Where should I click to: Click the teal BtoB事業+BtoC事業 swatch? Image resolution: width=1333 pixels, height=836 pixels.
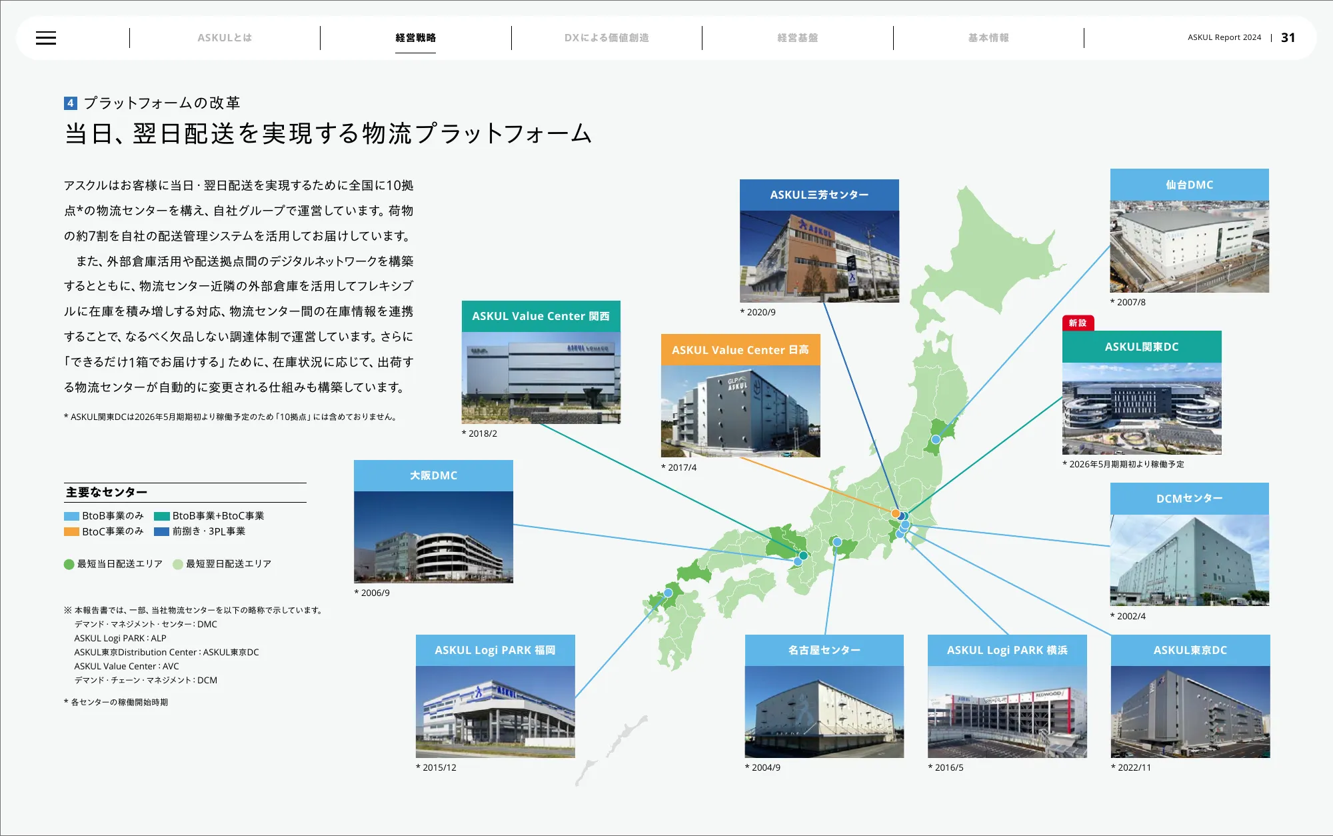coord(162,516)
